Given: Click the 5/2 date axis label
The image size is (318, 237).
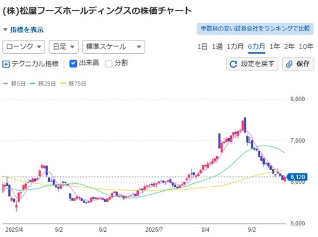Looking at the screenshot, I should click(59, 229).
